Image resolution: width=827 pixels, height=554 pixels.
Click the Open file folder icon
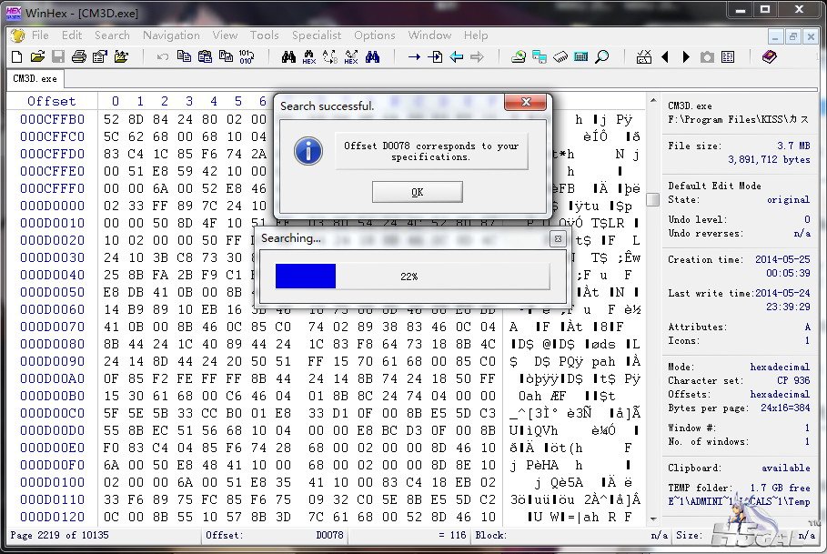[37, 57]
